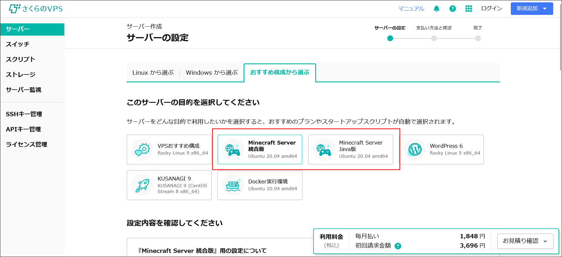
Task: Click the 1,848 円 monthly price
Action: (472, 236)
